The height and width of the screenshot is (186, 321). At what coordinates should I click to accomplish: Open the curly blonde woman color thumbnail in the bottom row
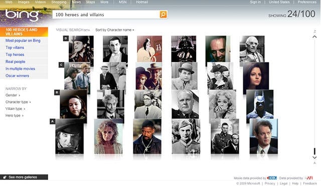click(x=108, y=136)
